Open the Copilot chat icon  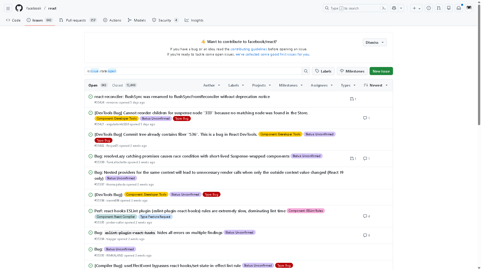tap(394, 8)
